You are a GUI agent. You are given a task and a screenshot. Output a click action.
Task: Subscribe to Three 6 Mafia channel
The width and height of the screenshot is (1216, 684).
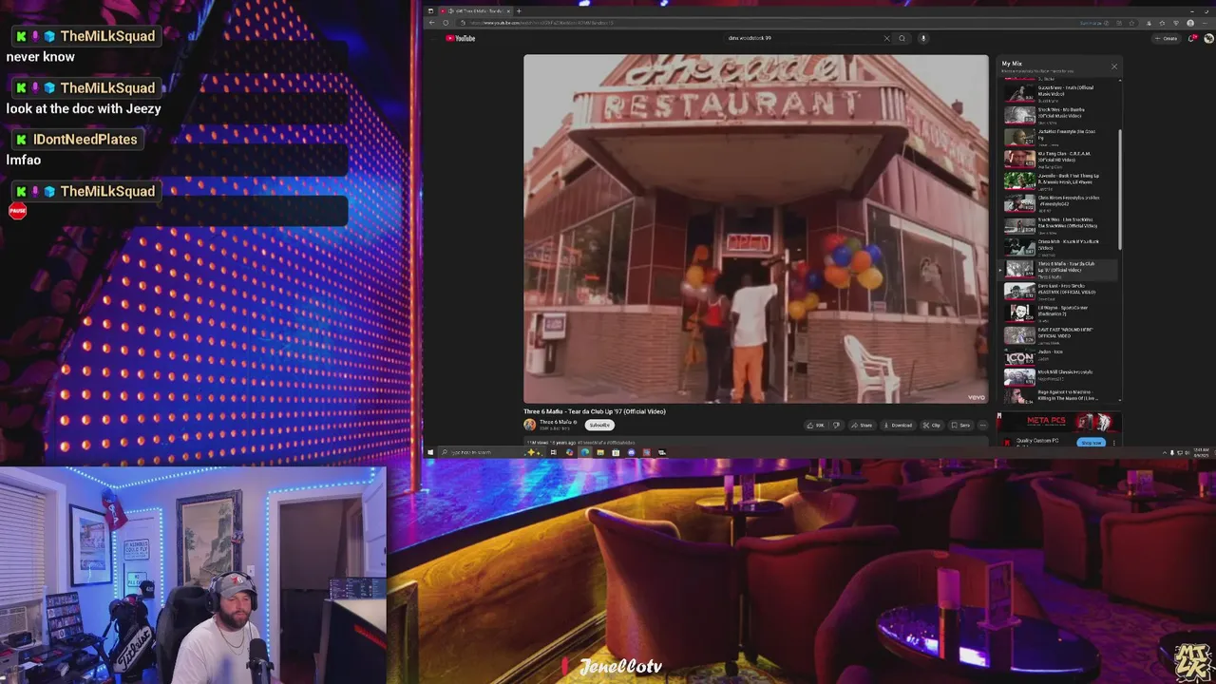(599, 425)
